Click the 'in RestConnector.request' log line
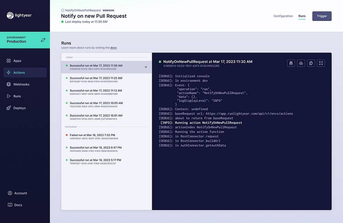343x223 pixels. (x=189, y=136)
